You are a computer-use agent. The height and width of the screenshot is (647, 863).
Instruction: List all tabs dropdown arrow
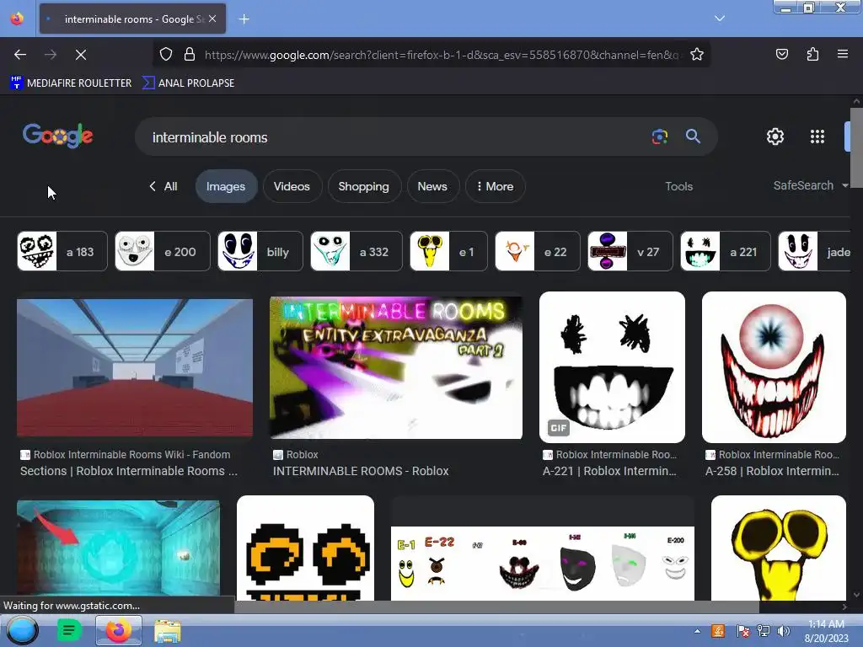pyautogui.click(x=720, y=19)
